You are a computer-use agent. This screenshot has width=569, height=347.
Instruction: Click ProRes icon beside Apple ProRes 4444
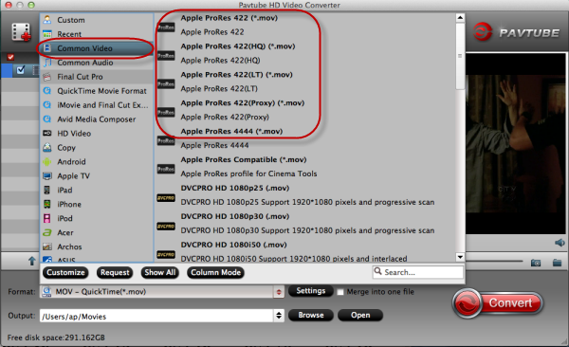point(166,140)
